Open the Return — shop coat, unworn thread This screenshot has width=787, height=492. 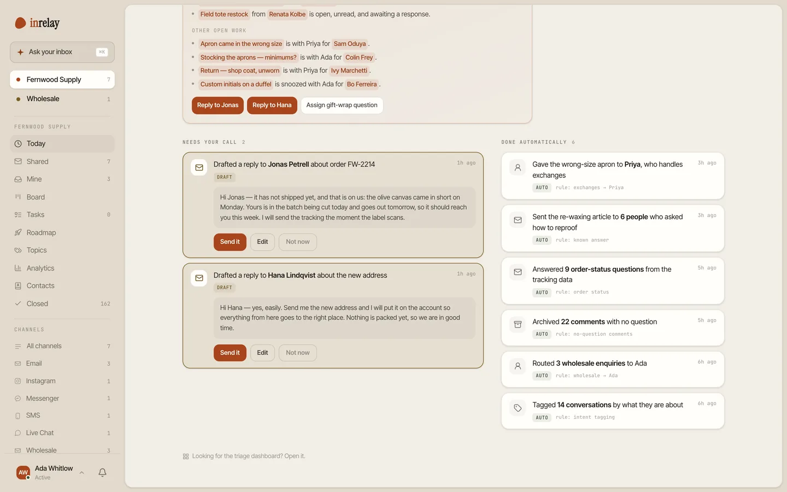[239, 71]
